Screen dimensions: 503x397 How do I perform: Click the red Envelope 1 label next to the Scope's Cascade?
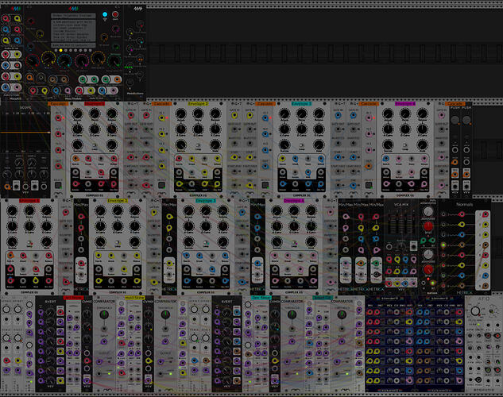click(x=95, y=104)
